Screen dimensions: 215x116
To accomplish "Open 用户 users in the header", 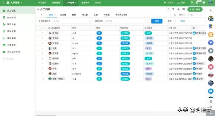I will tap(181, 2).
